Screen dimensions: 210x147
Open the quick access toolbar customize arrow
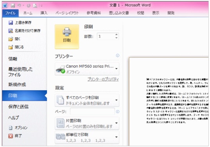coord(41,5)
